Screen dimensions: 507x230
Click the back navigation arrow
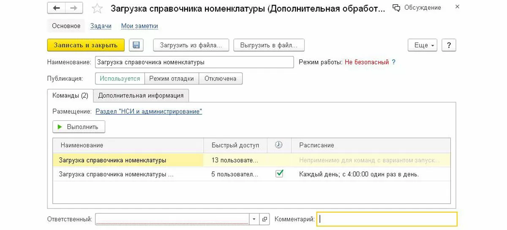click(x=56, y=8)
